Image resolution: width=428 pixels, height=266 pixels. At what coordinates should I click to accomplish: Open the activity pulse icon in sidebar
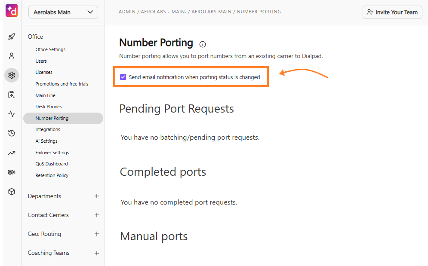coord(12,114)
